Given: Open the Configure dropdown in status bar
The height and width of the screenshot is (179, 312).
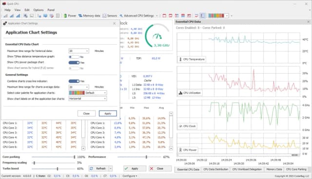Looking at the screenshot, I should point(130,176).
